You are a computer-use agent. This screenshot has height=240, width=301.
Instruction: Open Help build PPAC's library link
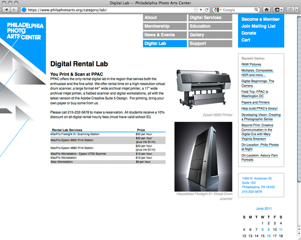point(259,108)
